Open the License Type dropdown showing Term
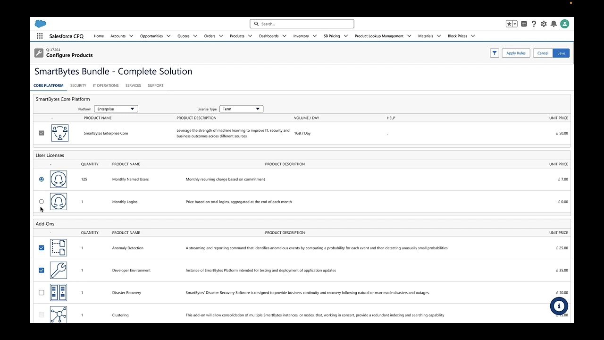 pyautogui.click(x=242, y=109)
